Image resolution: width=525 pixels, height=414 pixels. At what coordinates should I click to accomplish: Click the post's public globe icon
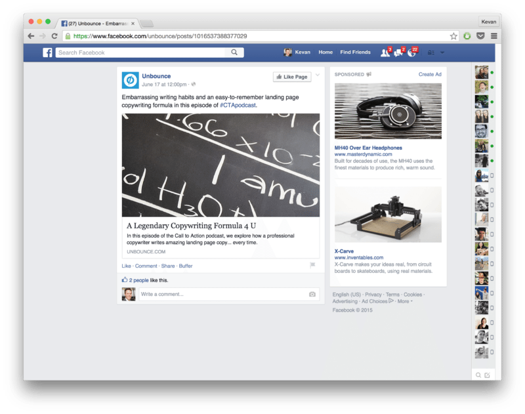tap(194, 85)
